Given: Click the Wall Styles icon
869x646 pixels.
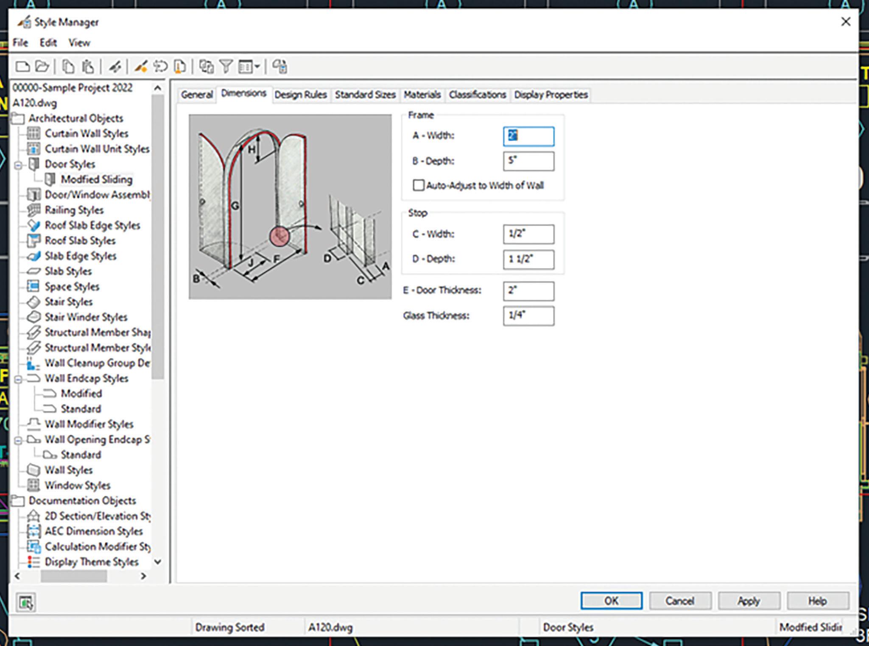Looking at the screenshot, I should pos(34,470).
